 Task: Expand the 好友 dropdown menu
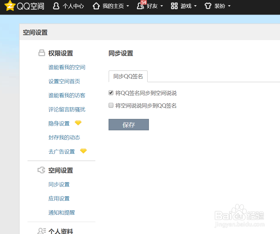click(x=162, y=6)
